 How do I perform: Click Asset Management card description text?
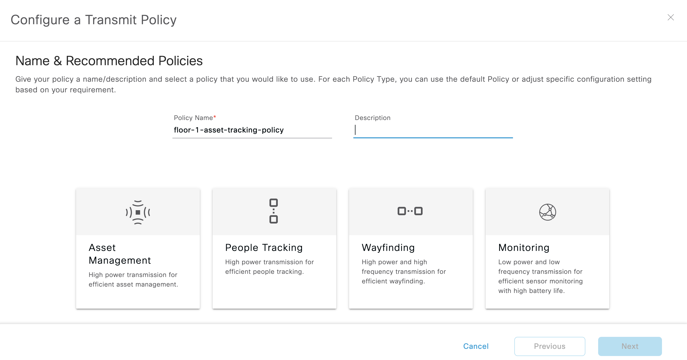click(133, 279)
